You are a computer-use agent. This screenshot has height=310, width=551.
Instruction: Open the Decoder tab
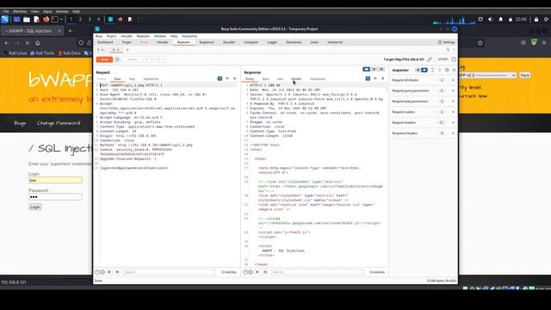click(229, 42)
